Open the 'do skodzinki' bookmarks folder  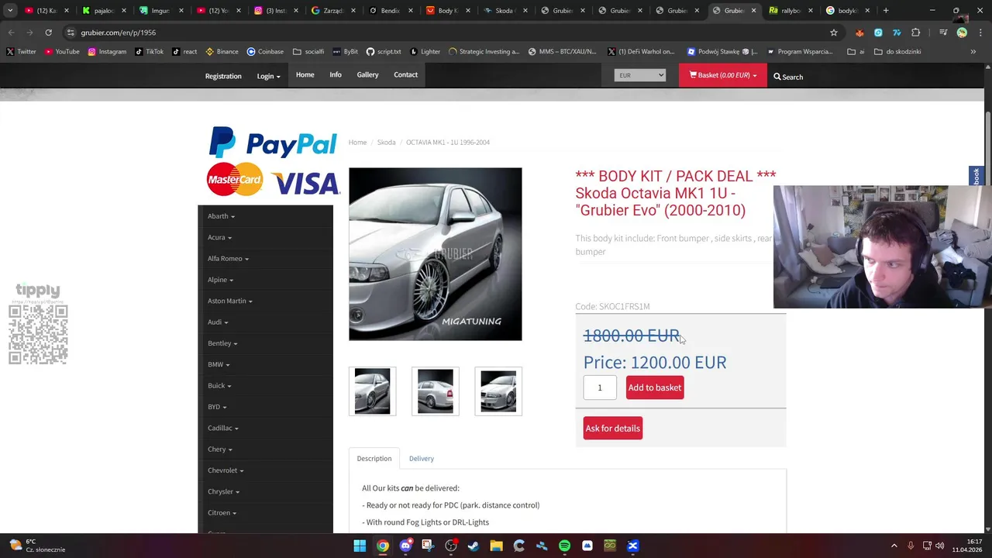pyautogui.click(x=897, y=52)
